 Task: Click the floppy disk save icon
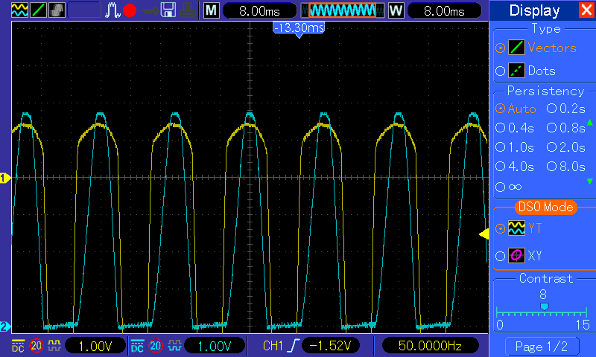click(168, 10)
